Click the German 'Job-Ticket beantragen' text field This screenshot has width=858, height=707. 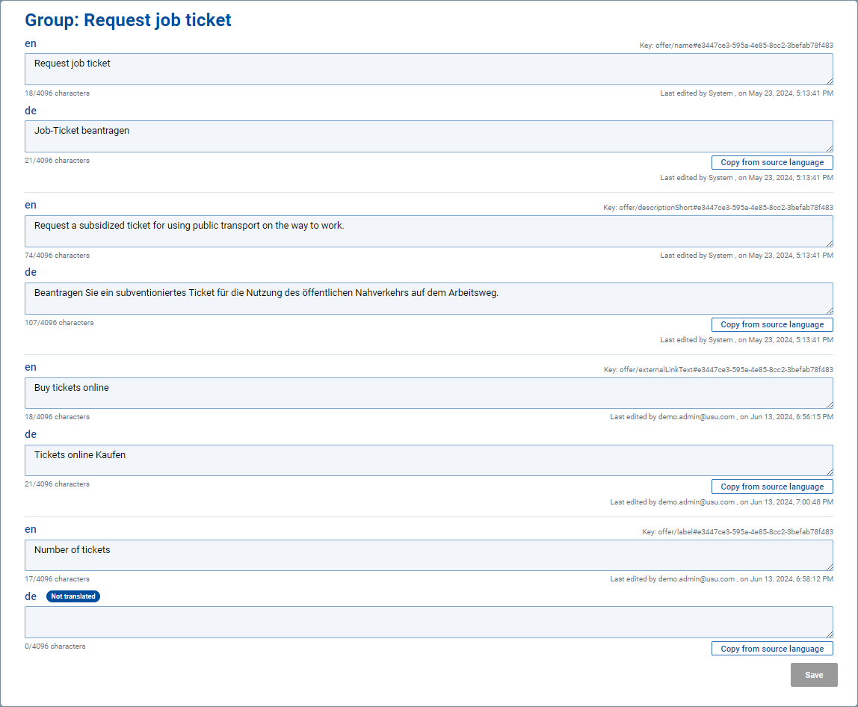point(428,136)
